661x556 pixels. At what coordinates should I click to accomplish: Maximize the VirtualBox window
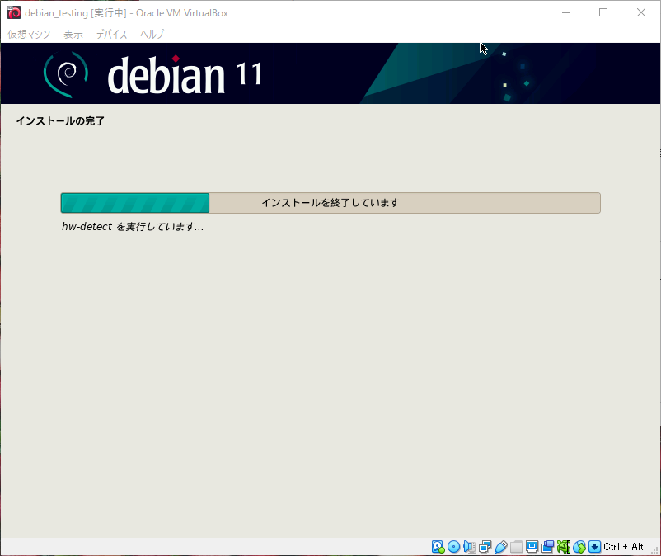[x=603, y=12]
